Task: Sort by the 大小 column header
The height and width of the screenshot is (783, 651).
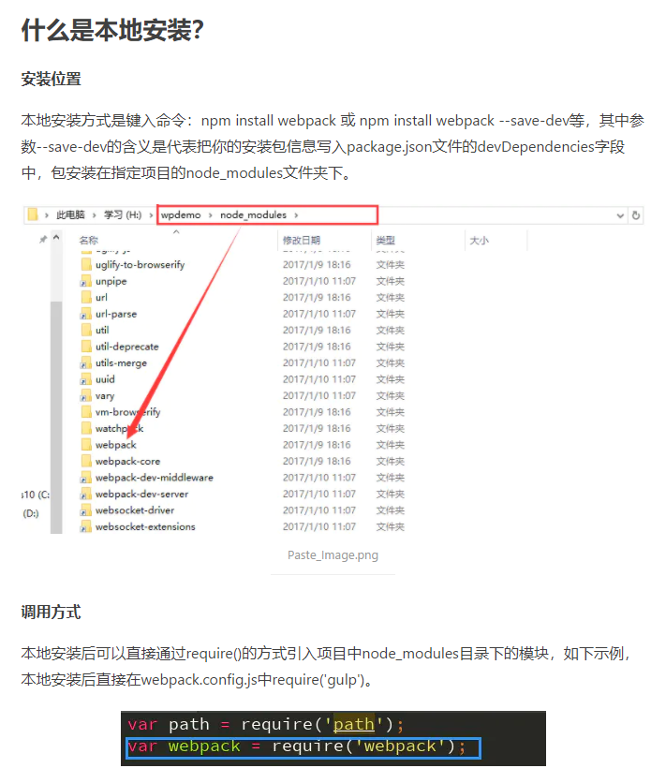Action: tap(479, 240)
